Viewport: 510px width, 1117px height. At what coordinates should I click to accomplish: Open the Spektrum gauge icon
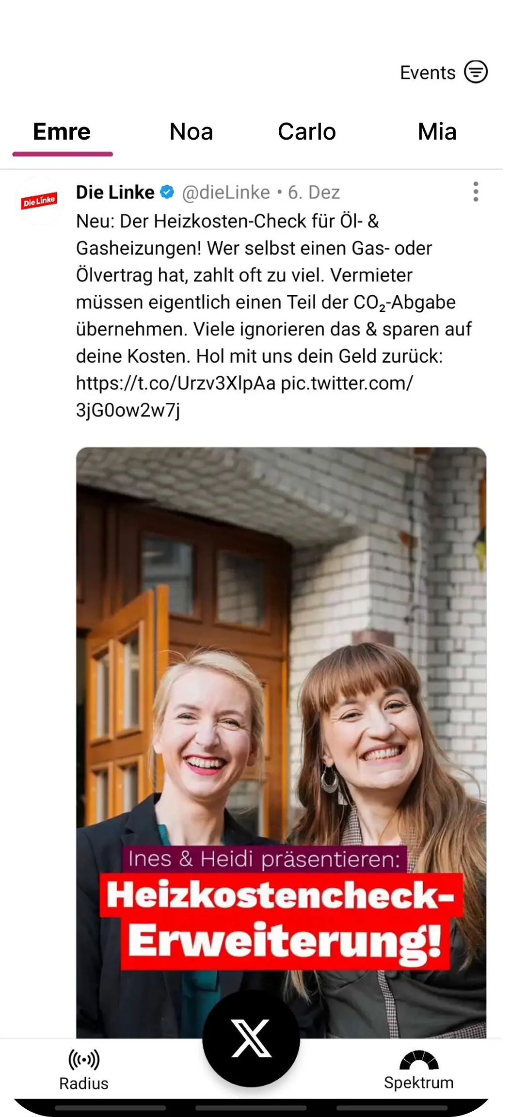[x=419, y=1060]
